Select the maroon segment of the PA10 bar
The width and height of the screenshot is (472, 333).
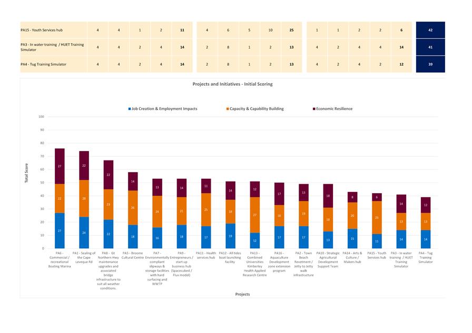click(x=328, y=196)
